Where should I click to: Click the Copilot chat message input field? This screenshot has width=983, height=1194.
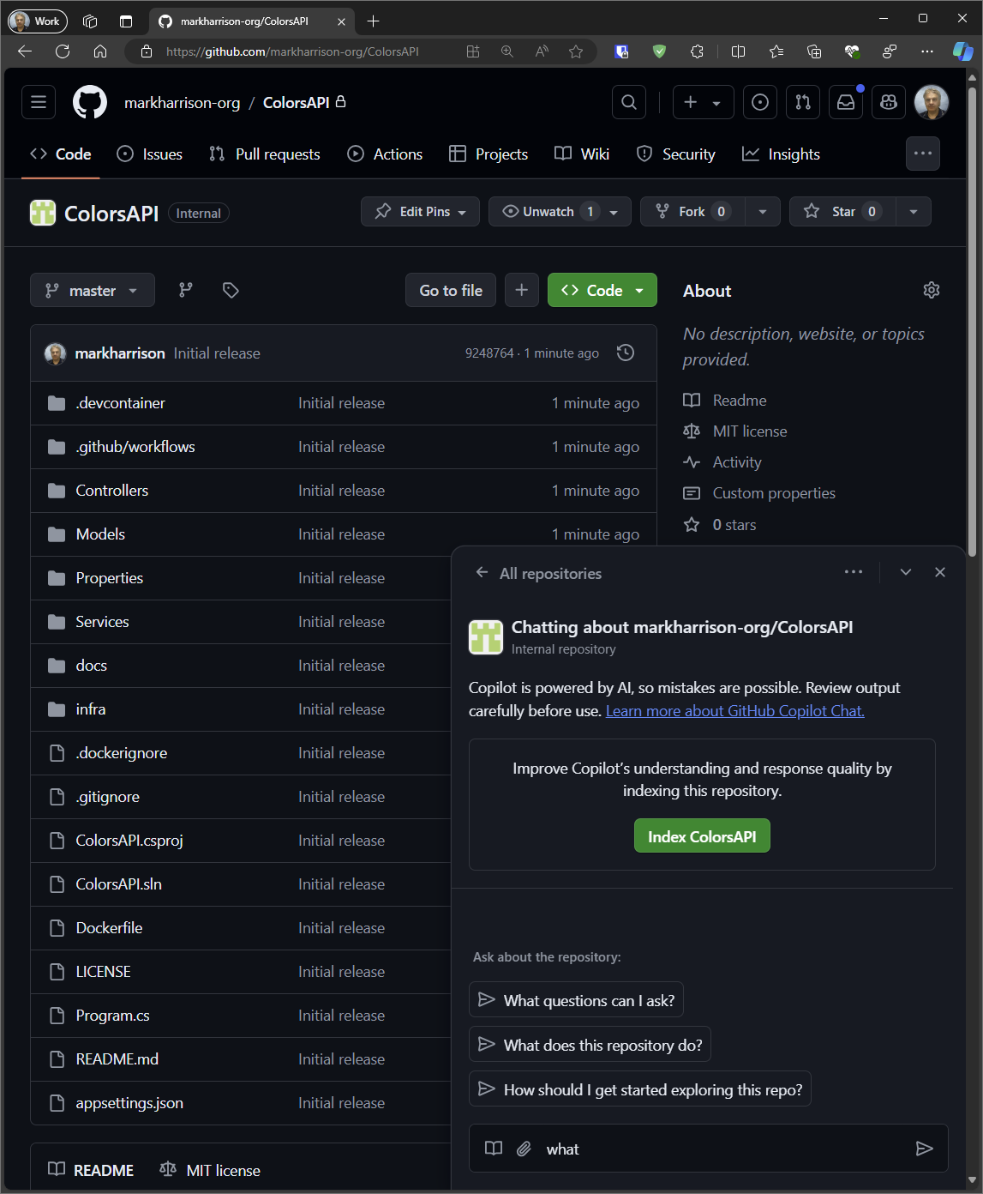(720, 1149)
